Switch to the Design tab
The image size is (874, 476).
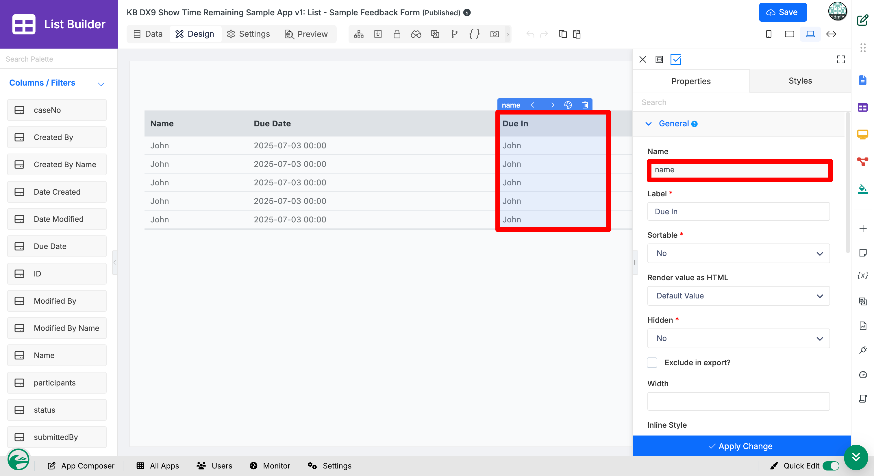pyautogui.click(x=195, y=34)
